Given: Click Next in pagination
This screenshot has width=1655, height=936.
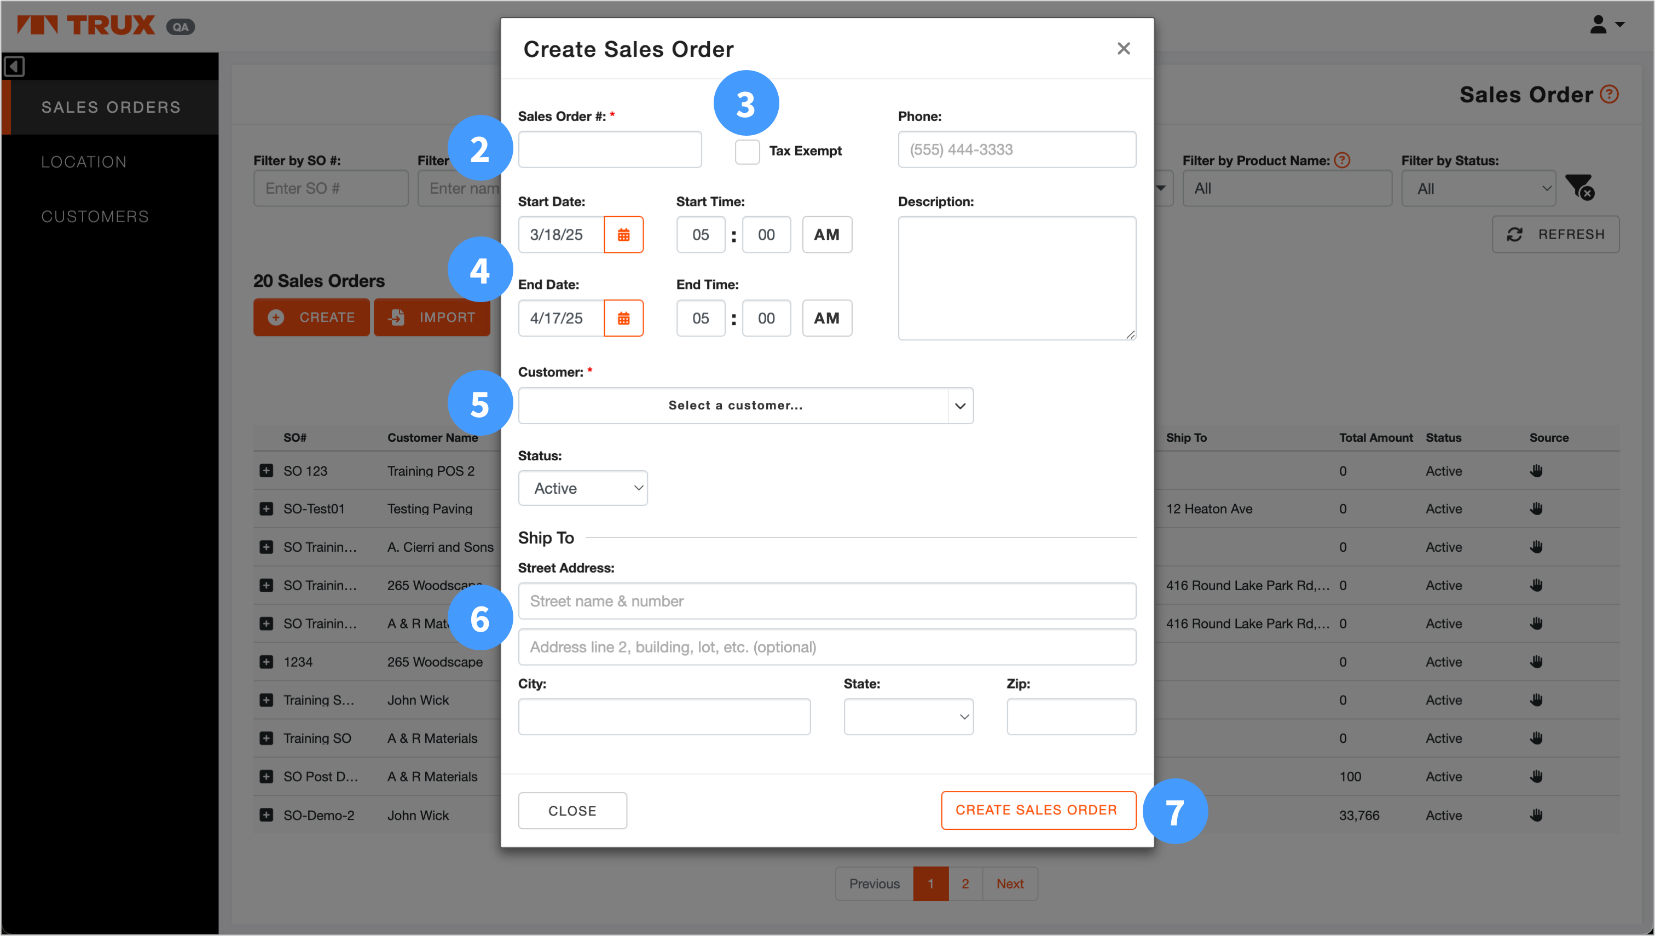Looking at the screenshot, I should 1010,884.
